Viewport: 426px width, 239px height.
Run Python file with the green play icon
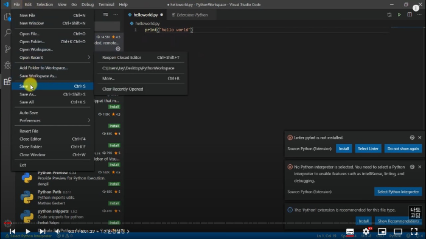(x=399, y=15)
